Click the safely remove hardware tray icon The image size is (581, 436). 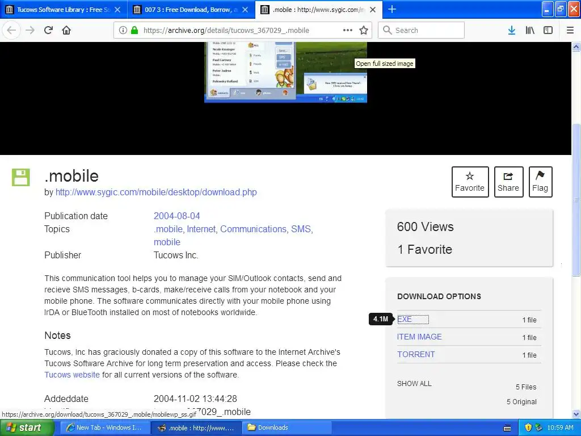[x=539, y=428]
